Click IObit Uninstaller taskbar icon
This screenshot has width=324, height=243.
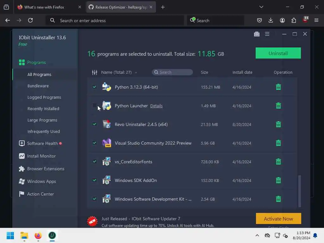click(52, 235)
